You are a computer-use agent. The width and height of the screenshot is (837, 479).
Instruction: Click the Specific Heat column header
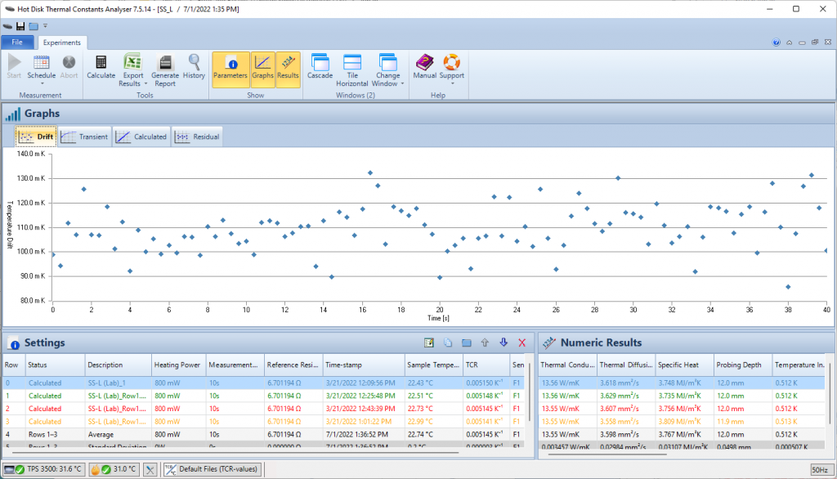point(684,365)
